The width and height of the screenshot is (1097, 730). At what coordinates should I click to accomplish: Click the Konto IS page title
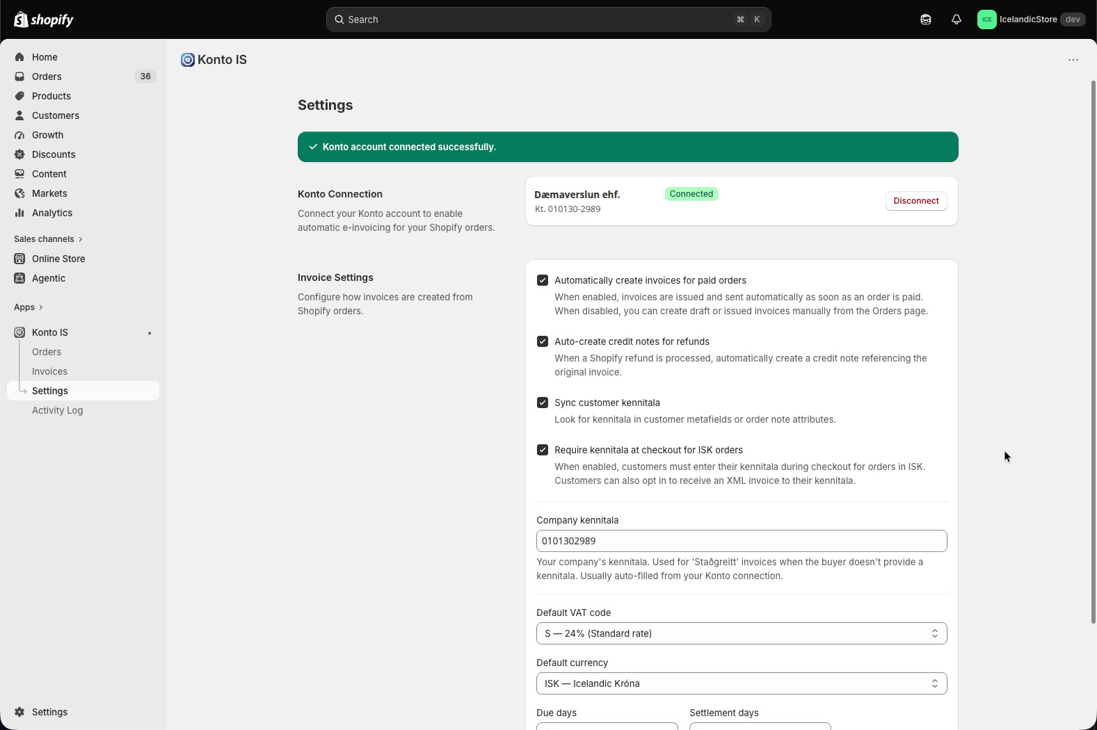tap(222, 60)
